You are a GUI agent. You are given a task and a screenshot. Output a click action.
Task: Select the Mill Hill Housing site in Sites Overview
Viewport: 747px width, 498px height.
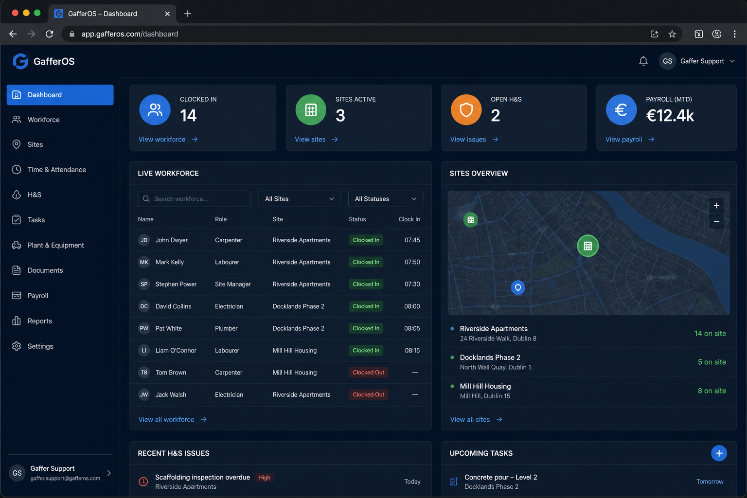point(588,391)
